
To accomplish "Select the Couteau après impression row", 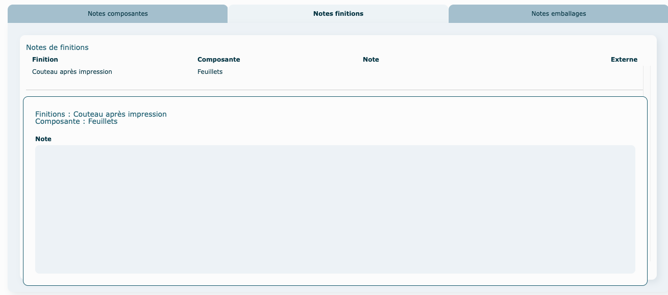I will pos(72,72).
